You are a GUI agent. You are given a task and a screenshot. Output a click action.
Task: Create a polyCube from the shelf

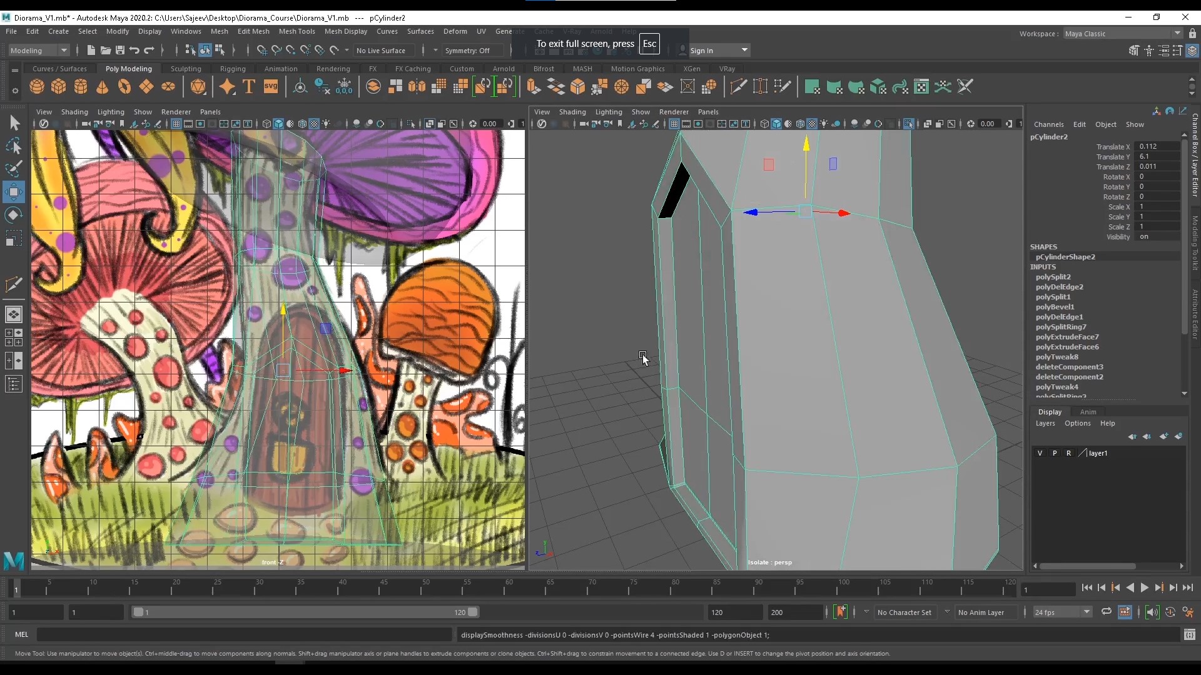[58, 86]
